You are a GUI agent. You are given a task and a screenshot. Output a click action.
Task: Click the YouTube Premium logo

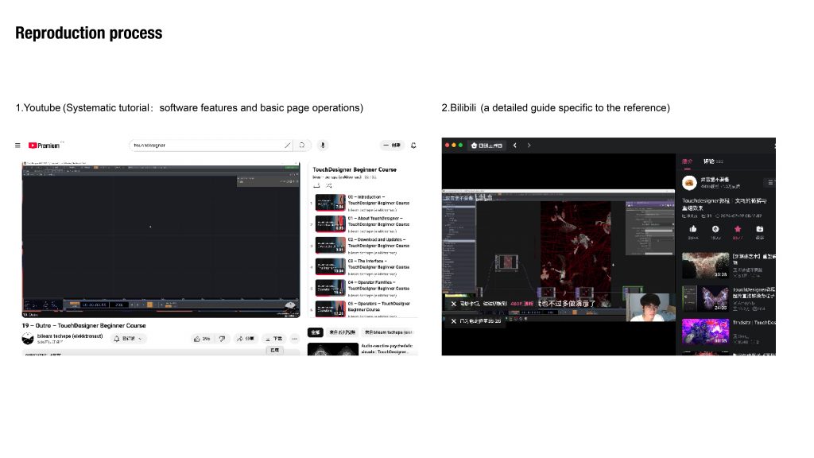[45, 146]
